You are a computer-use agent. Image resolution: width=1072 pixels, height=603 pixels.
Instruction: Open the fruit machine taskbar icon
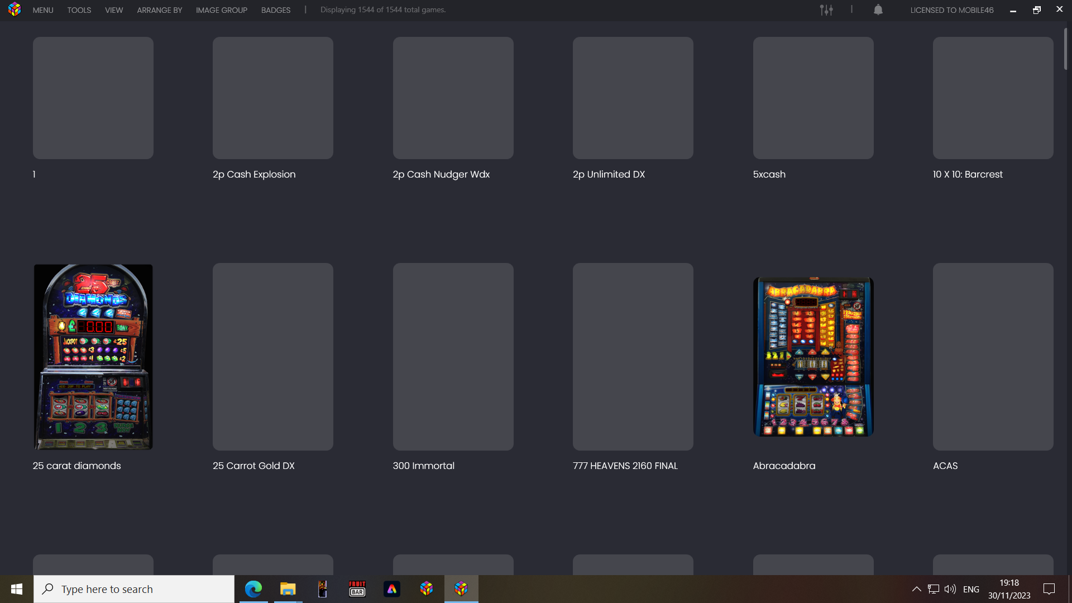coord(322,589)
